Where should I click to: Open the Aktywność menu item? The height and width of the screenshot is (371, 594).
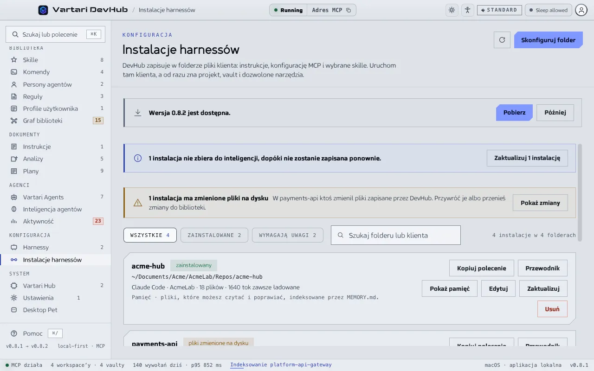[56, 221]
